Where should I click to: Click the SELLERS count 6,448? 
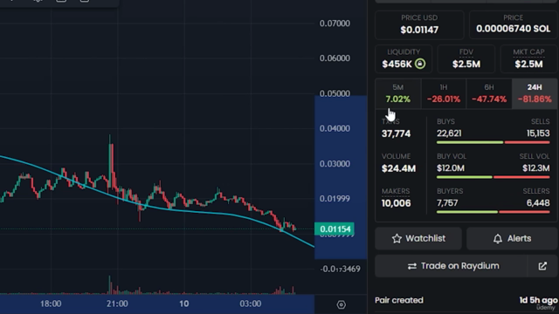538,203
